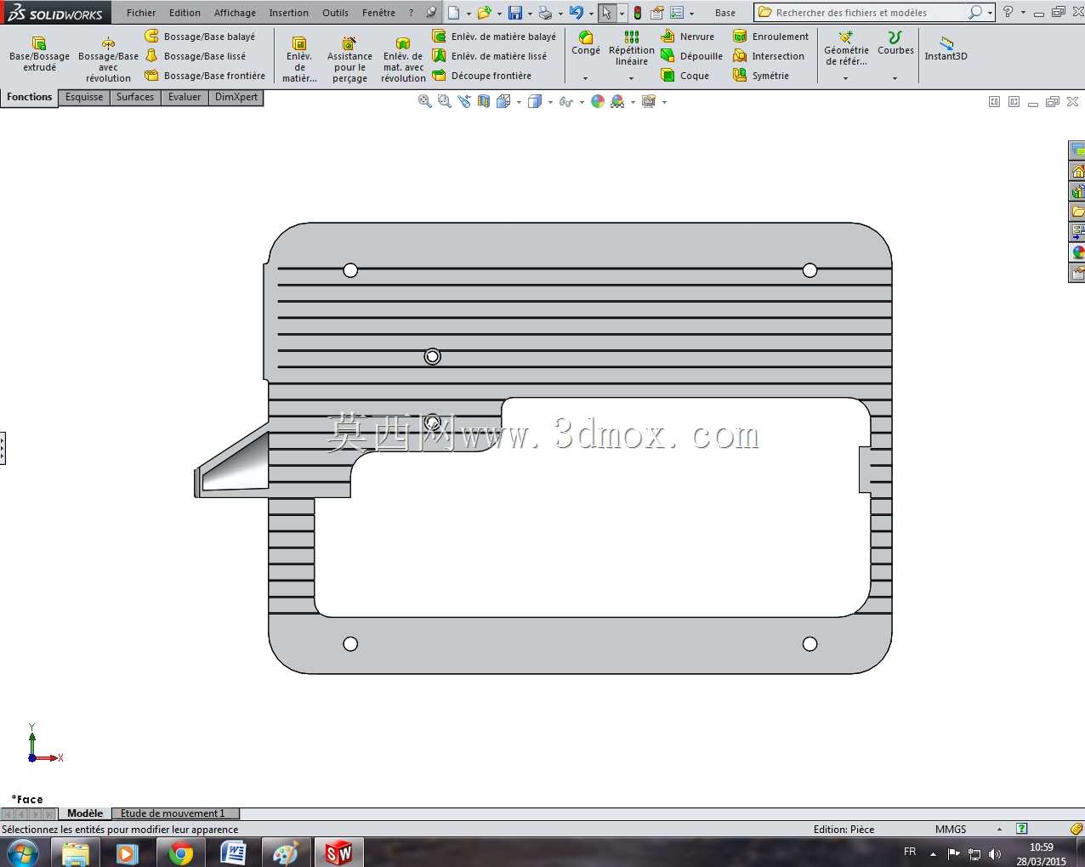
Task: Undo the last action
Action: pyautogui.click(x=577, y=13)
